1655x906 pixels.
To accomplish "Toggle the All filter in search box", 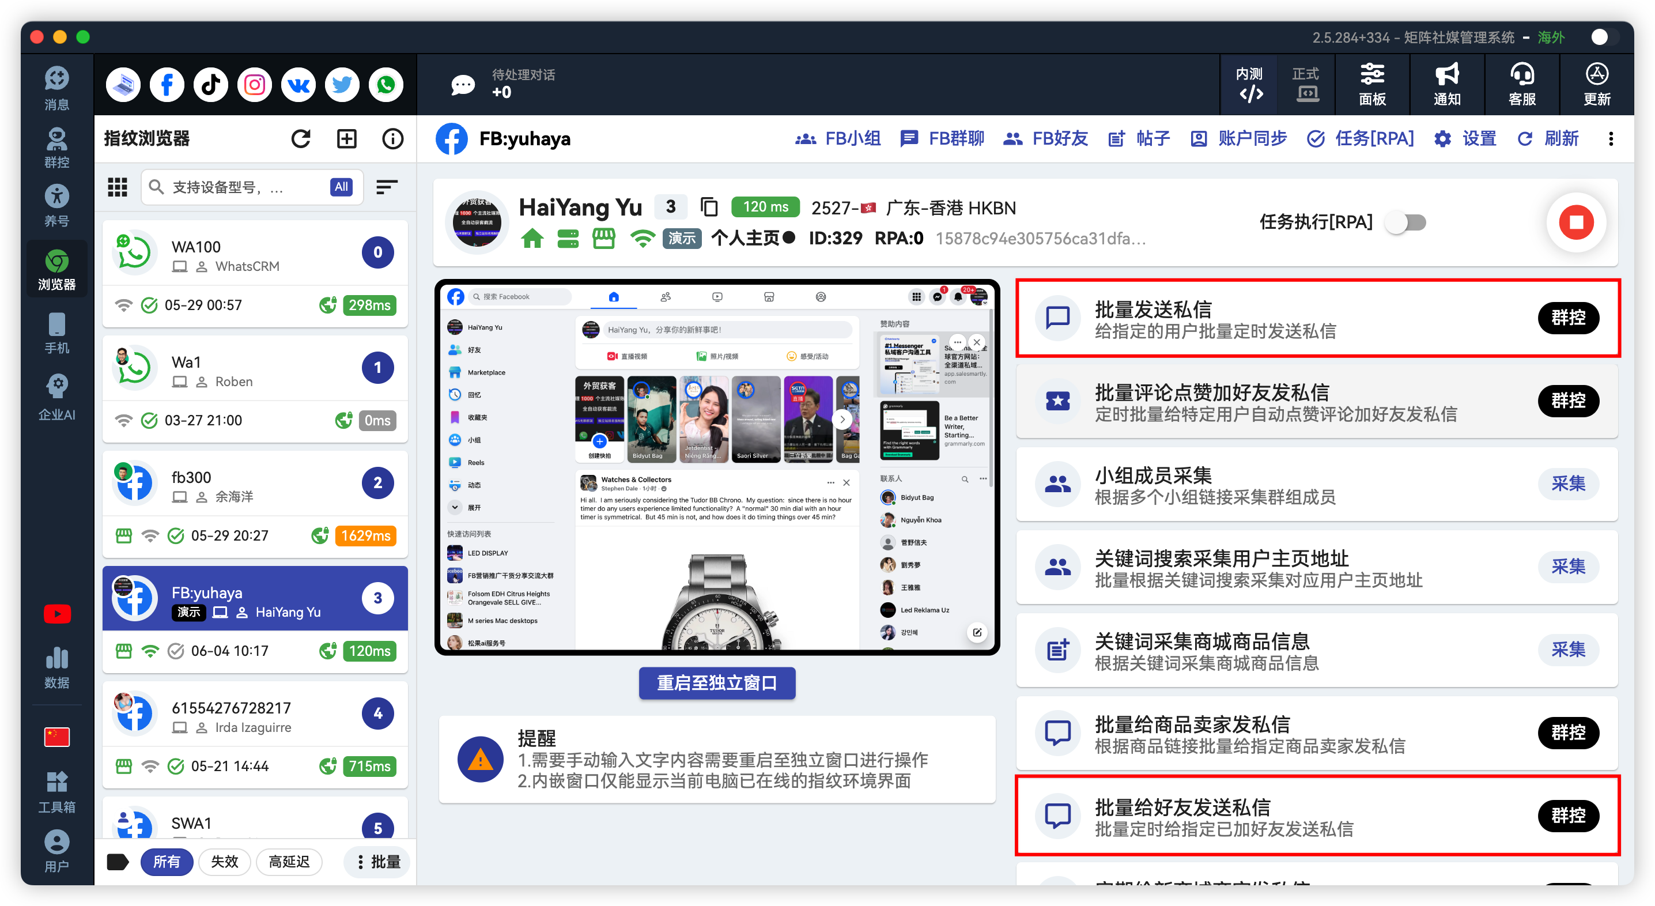I will [341, 187].
